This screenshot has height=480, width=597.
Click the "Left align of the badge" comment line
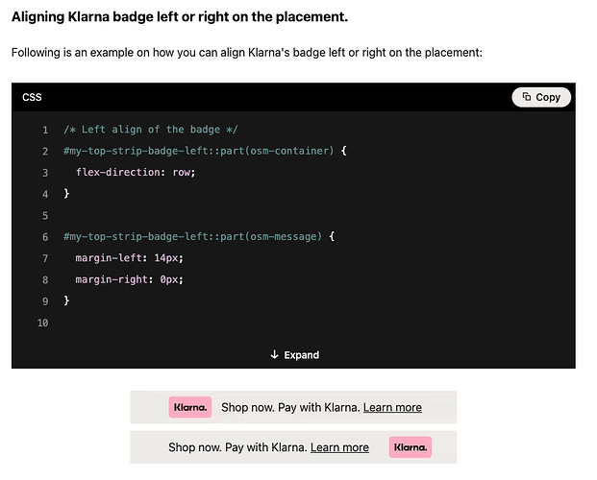pos(150,130)
